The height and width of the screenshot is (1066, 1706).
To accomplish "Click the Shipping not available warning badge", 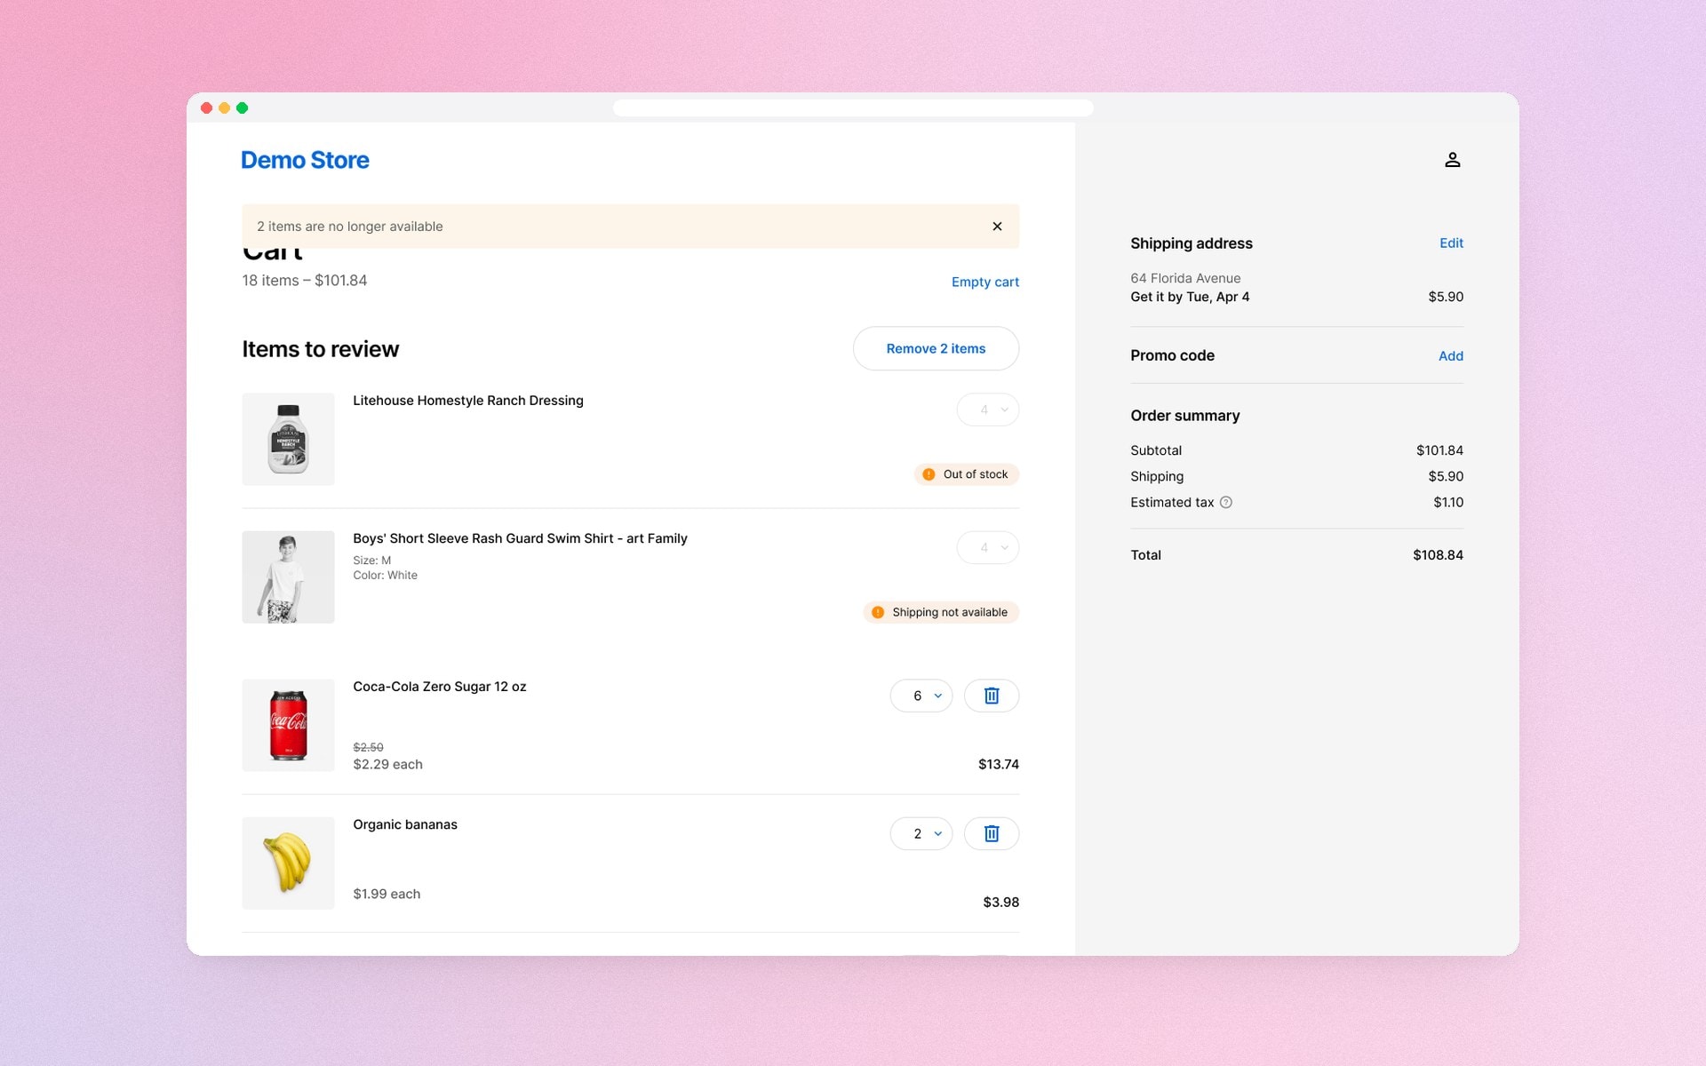I will click(x=941, y=612).
